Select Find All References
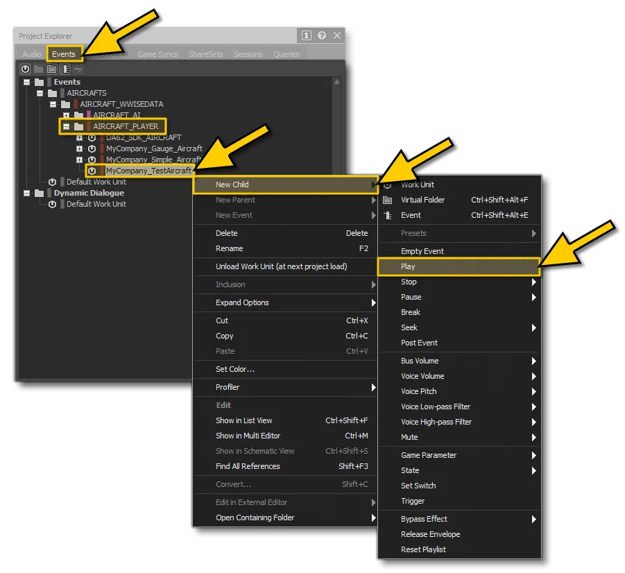 click(x=285, y=466)
